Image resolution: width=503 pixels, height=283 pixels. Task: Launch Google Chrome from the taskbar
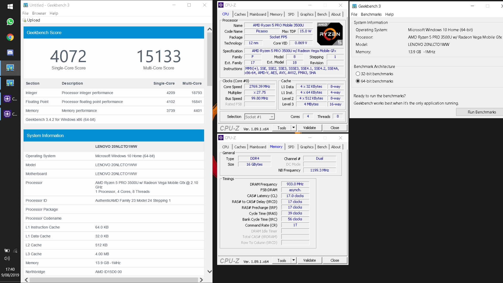(x=10, y=37)
